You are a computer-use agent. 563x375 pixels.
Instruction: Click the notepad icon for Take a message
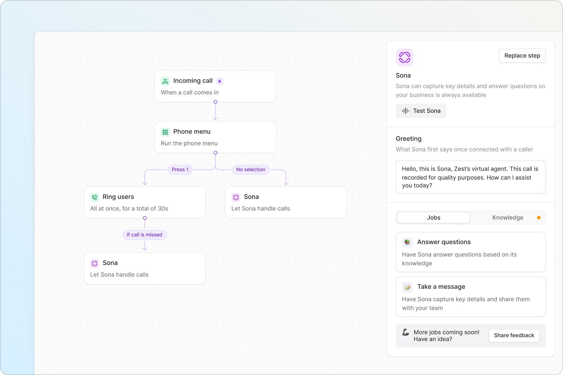(407, 287)
